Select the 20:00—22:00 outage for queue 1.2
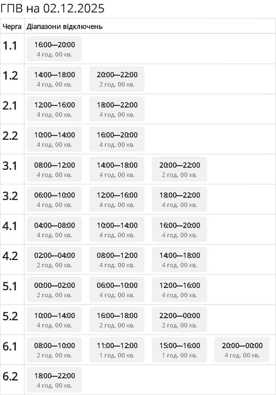The image size is (276, 395). [x=117, y=79]
